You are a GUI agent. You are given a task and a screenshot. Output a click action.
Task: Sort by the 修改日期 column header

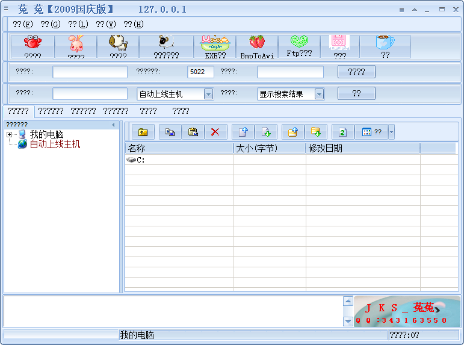362,149
